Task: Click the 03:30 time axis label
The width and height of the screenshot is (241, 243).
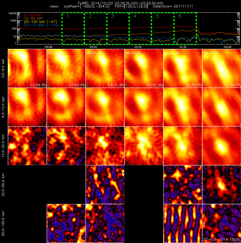Action: [x=93, y=47]
